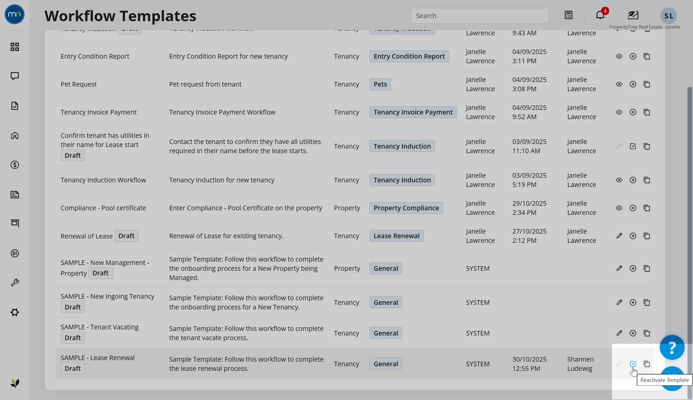Edit the Renewal of Lease draft template

(619, 236)
